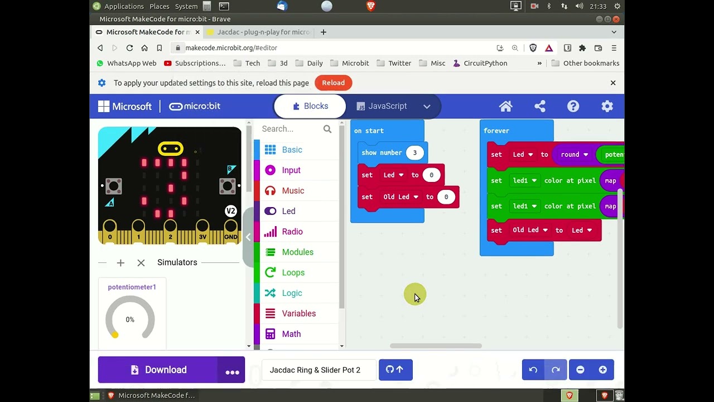Viewport: 714px width, 402px height.
Task: Zoom in the blocks workspace
Action: pos(602,370)
